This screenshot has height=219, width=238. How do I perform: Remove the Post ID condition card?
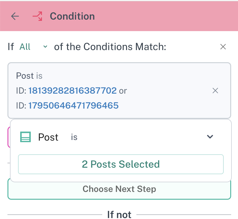coord(215,91)
